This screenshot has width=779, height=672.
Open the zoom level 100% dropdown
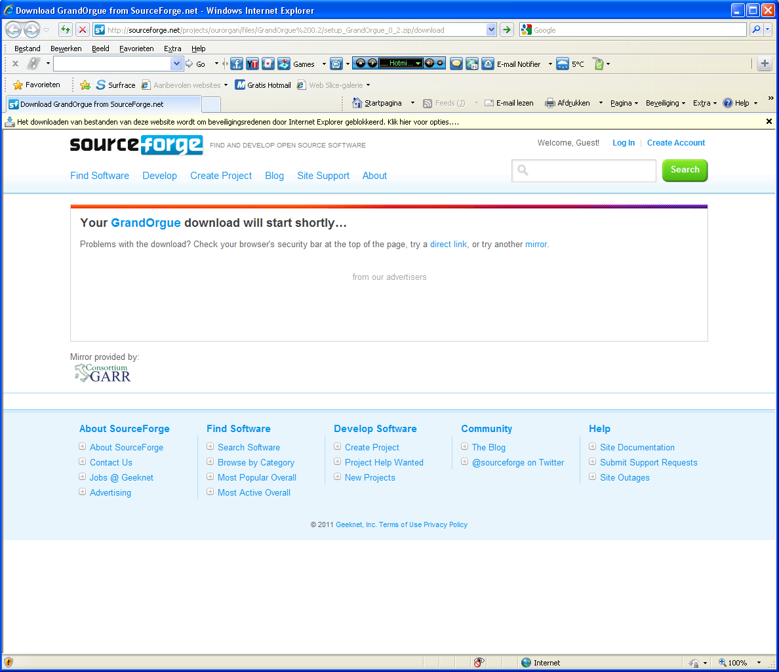coord(759,663)
